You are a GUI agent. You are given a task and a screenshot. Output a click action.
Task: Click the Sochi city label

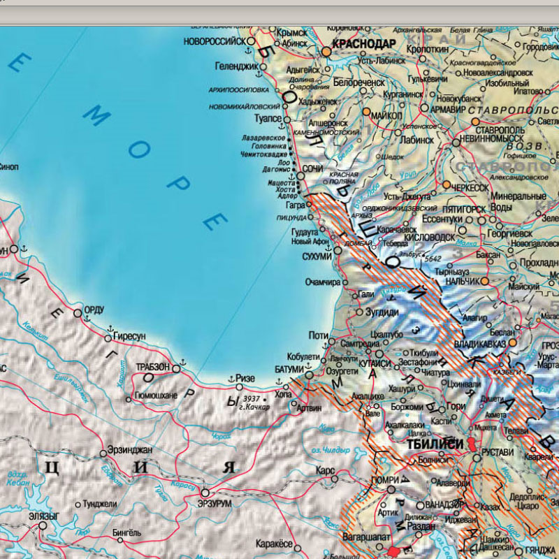pos(312,169)
